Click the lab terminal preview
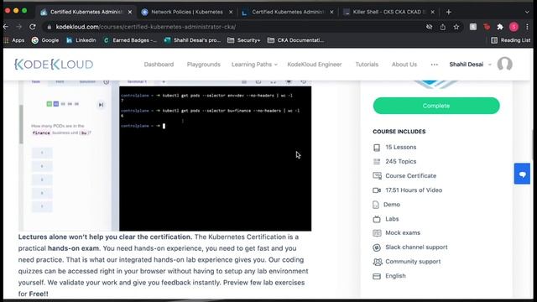This screenshot has height=302, width=537. [x=215, y=159]
